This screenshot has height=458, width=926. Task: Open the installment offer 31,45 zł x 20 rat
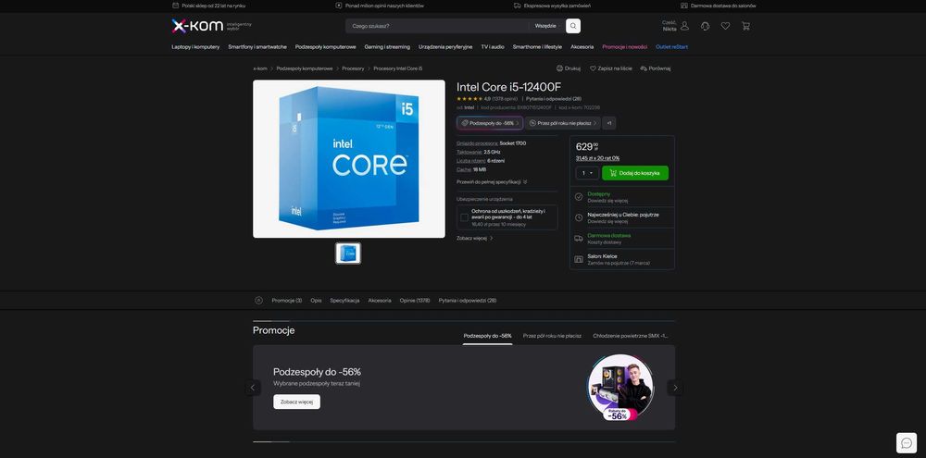(x=597, y=158)
